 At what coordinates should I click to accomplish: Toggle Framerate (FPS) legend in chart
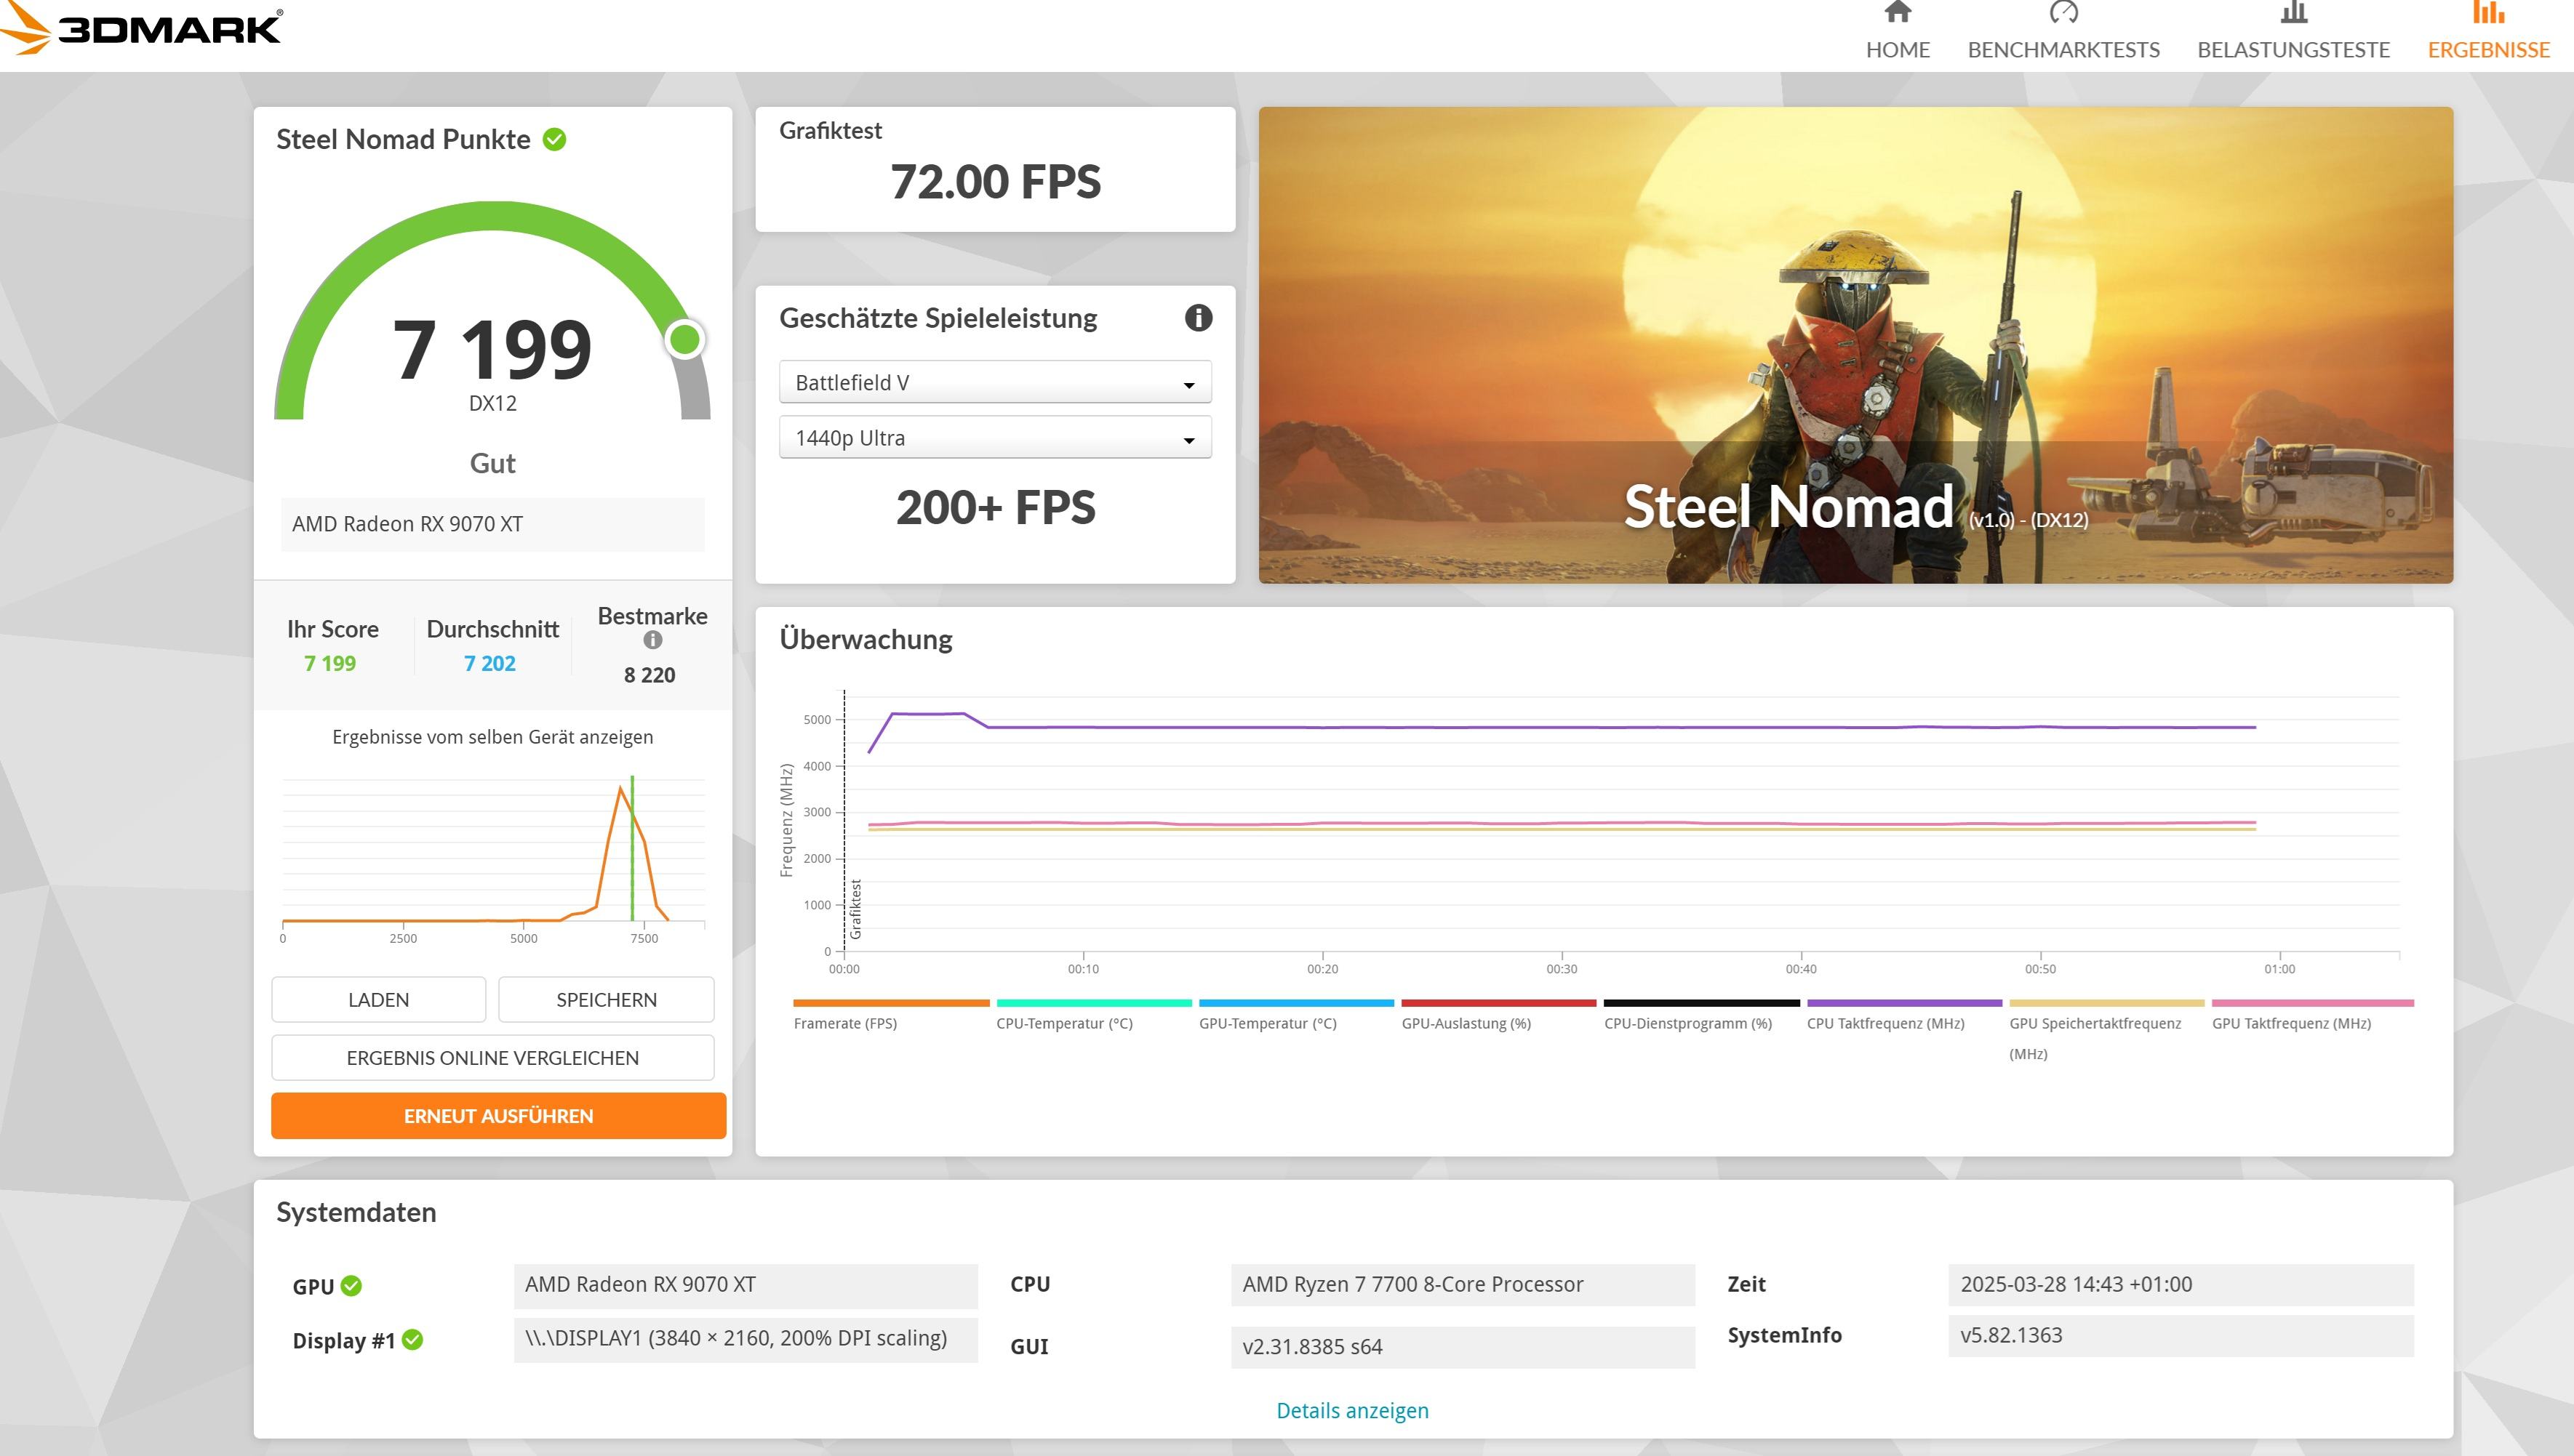point(844,1023)
